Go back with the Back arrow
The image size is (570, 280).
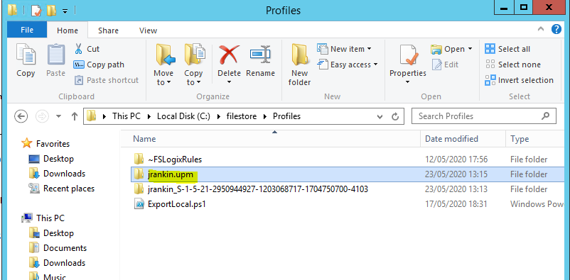tap(21, 116)
